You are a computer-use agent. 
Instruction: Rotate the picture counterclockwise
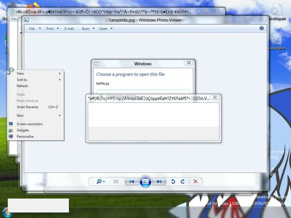pos(173,181)
